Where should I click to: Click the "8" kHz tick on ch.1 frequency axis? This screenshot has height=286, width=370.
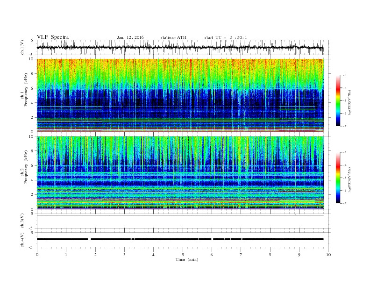coord(33,74)
